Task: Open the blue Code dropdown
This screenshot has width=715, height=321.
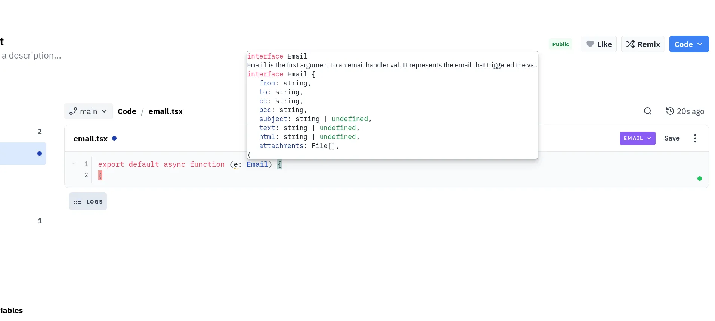Action: pos(688,44)
